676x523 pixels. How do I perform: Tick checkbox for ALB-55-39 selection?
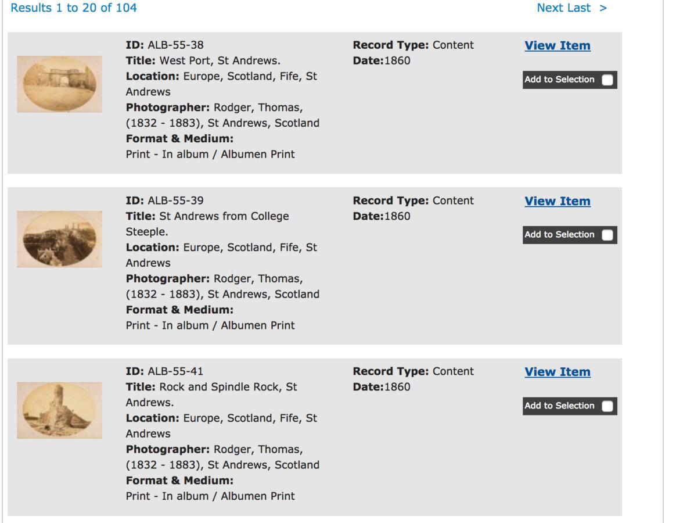(x=607, y=235)
